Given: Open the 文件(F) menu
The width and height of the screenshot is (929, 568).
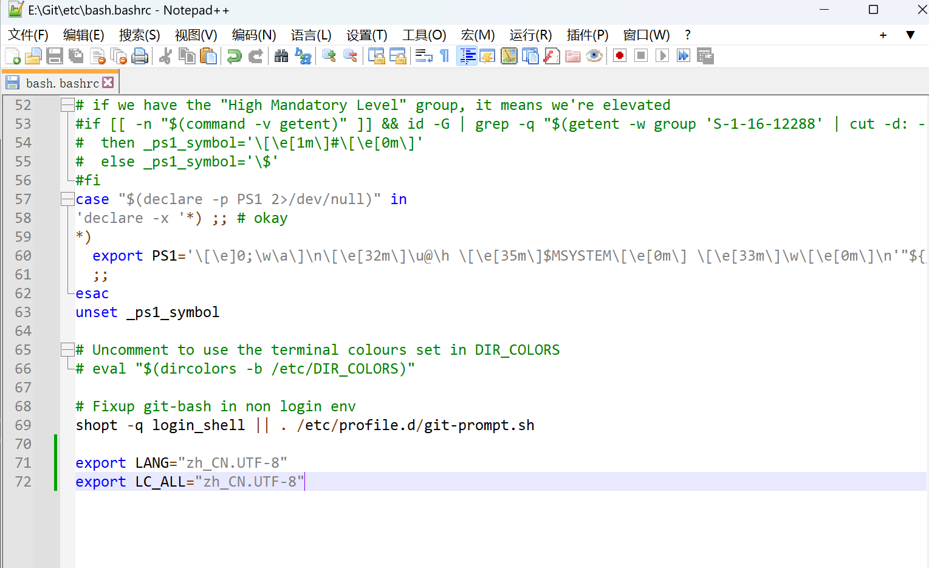Looking at the screenshot, I should pos(28,35).
